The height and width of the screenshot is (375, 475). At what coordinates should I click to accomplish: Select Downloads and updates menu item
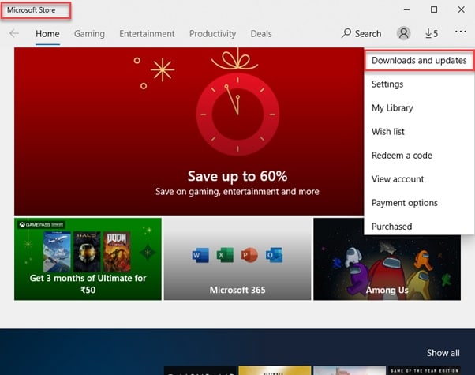[419, 60]
